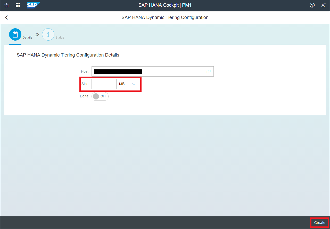The height and width of the screenshot is (229, 330).
Task: Click the SAP logo
Action: (x=34, y=5)
